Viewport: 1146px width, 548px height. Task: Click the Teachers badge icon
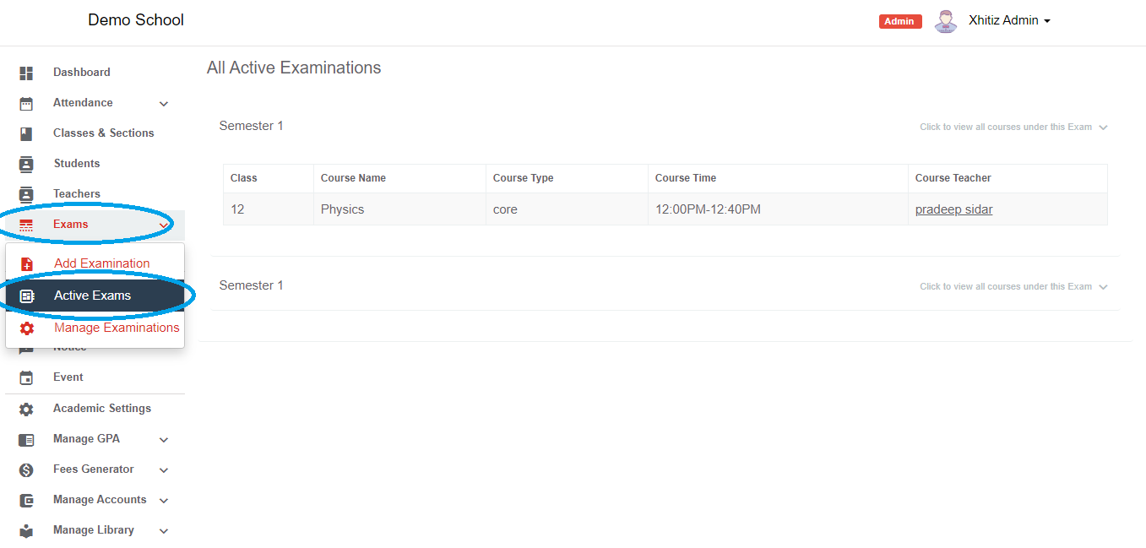(26, 195)
